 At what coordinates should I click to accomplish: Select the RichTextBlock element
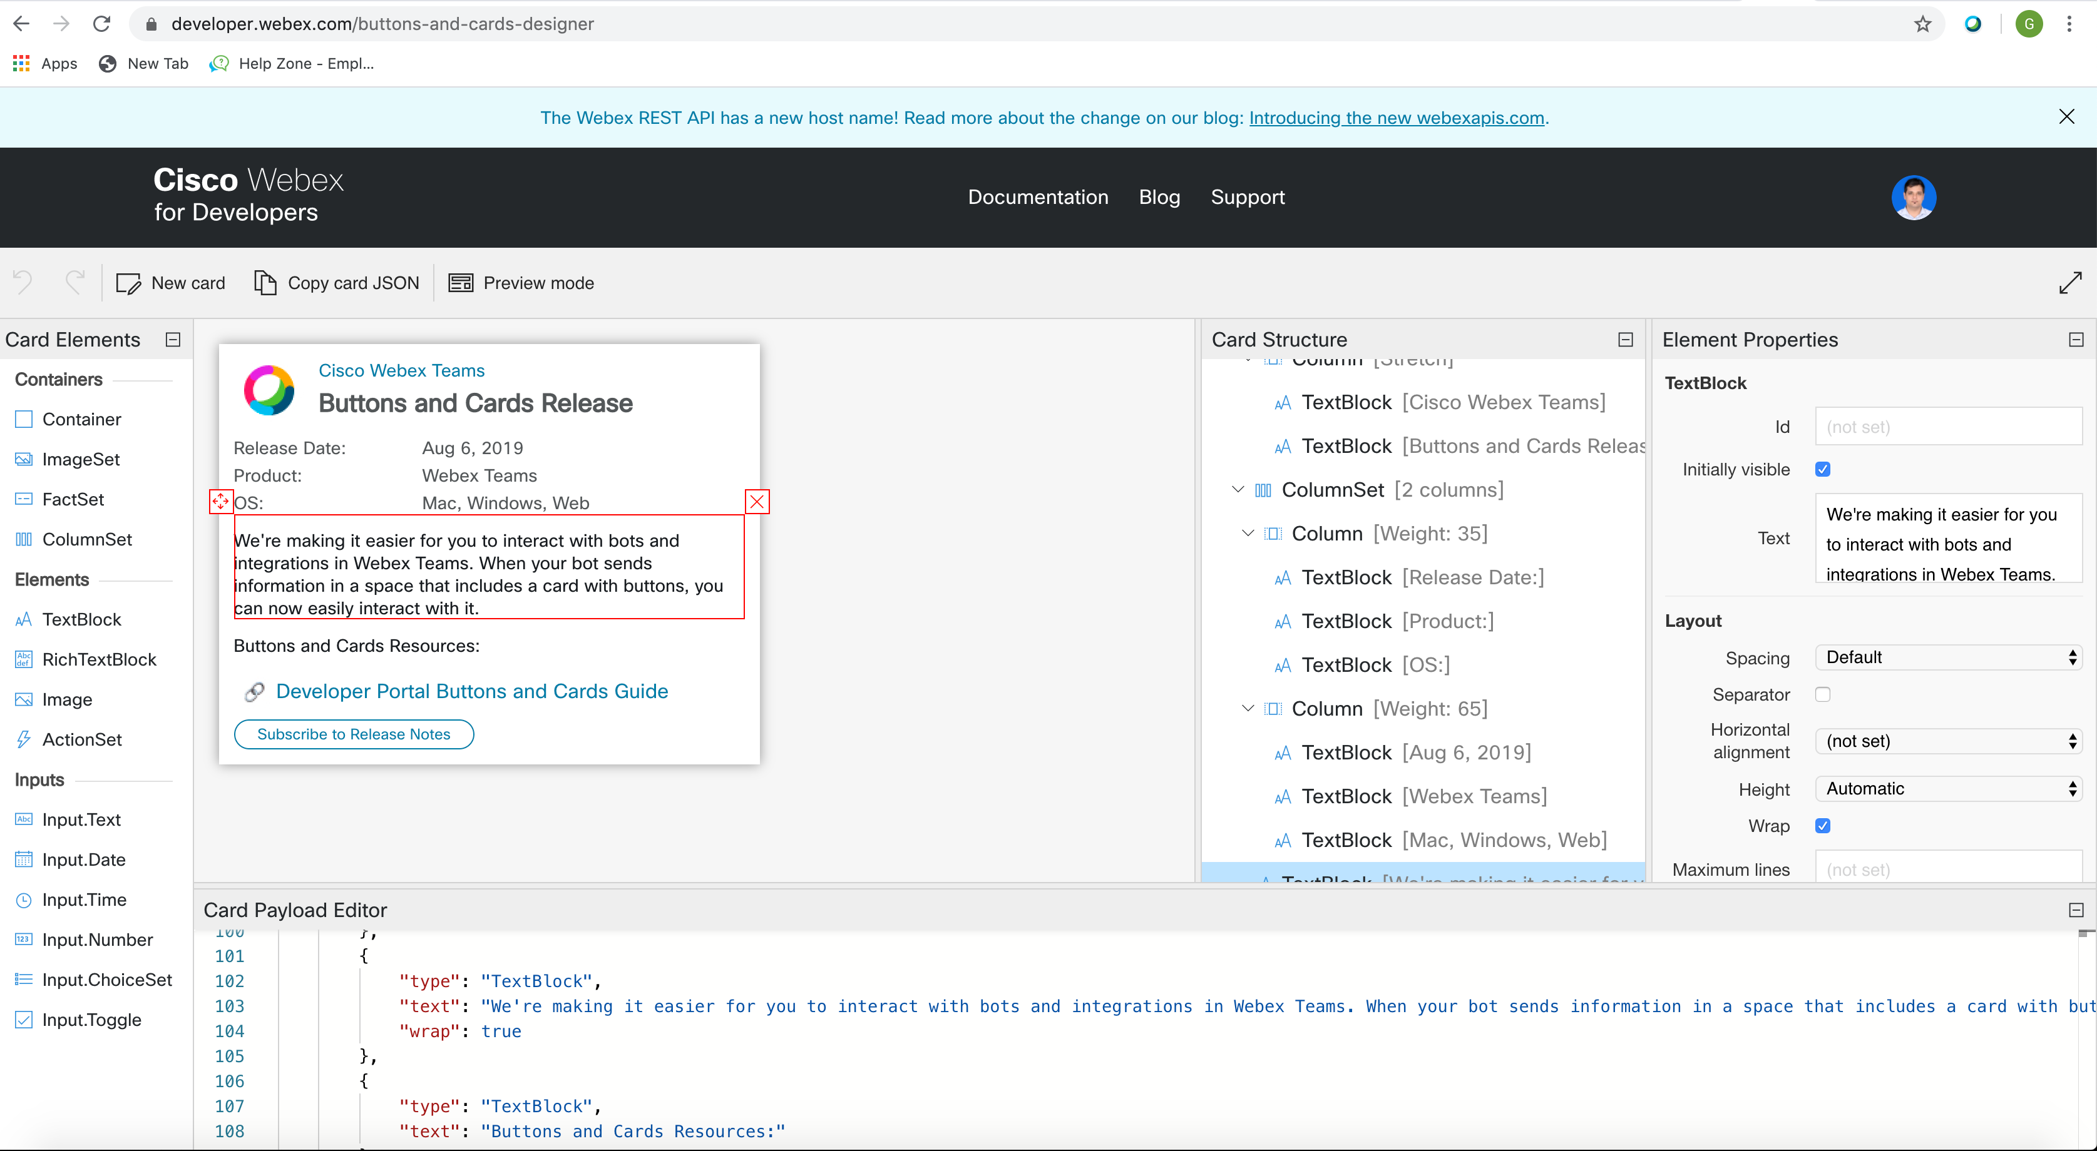86,659
